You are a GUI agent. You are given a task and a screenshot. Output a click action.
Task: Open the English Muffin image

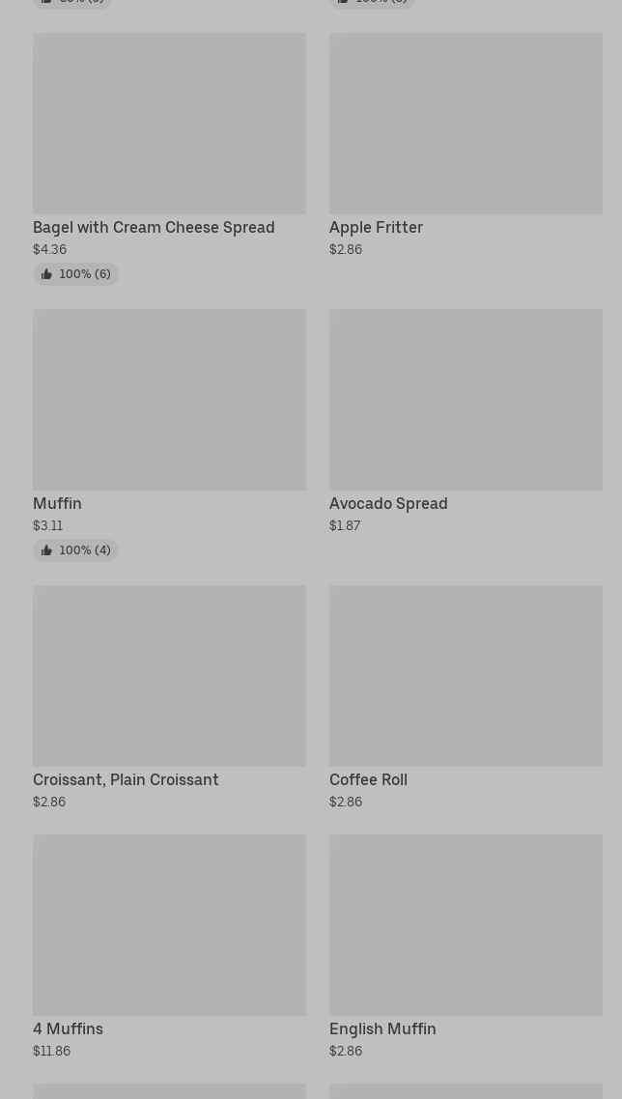pyautogui.click(x=466, y=925)
